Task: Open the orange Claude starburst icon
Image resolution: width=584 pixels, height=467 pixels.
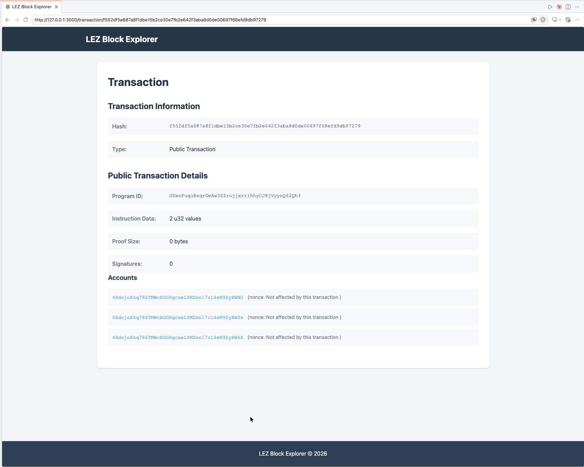Action: point(559,7)
